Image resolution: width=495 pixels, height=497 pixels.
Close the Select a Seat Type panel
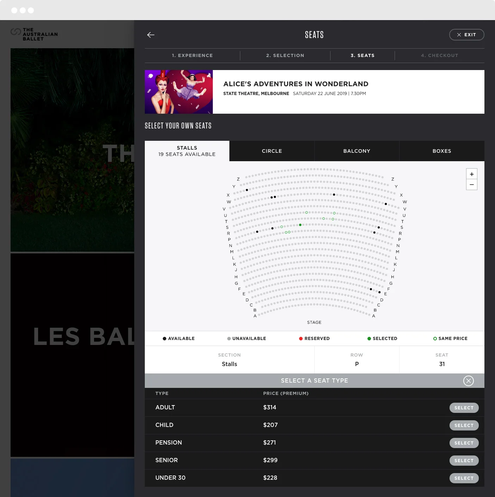469,381
